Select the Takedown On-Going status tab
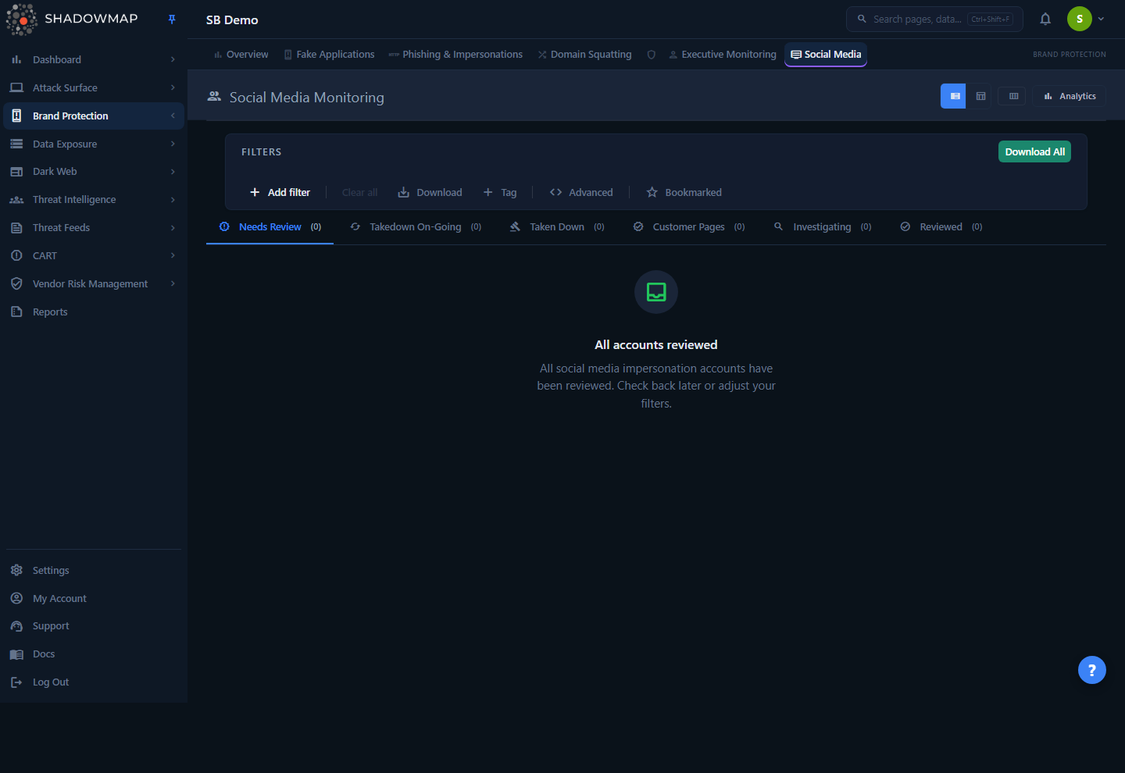Screen dimensions: 1125x773 pos(416,227)
